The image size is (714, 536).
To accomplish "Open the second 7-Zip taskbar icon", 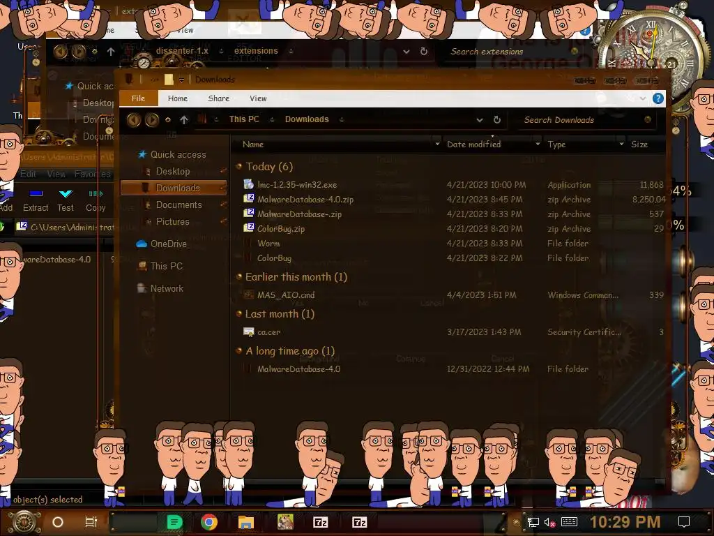I will [x=359, y=522].
